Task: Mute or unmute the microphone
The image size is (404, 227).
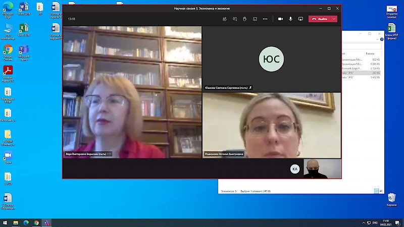Action: (291, 19)
